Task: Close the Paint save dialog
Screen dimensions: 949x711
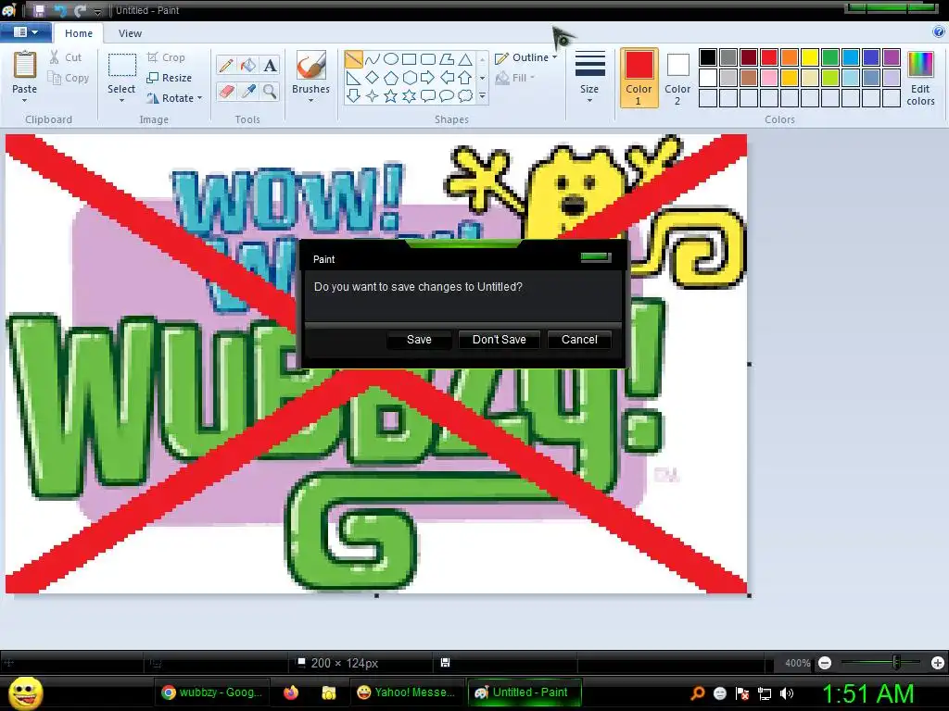Action: pos(596,257)
